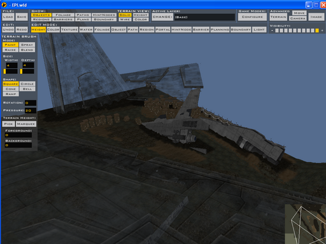Screen dimensions: 326x244
Task: Choose Square brush shape
Action: tap(11, 84)
